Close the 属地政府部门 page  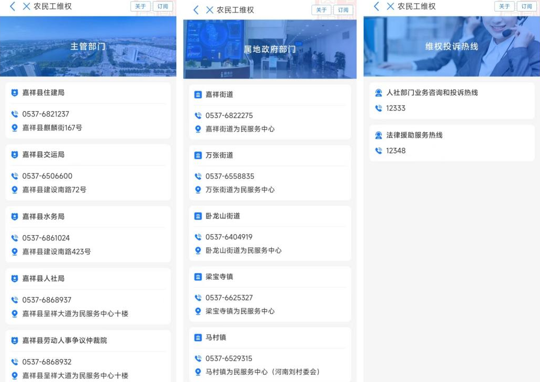[209, 10]
